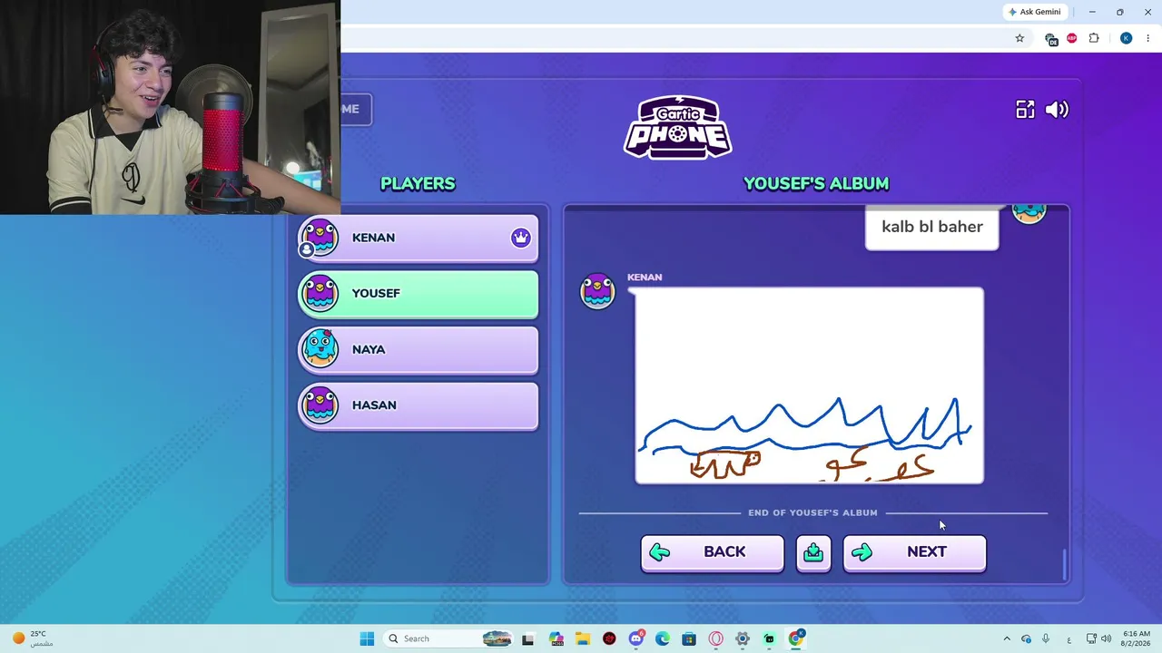Go back with the BACK button
This screenshot has height=653, width=1162.
(x=712, y=552)
